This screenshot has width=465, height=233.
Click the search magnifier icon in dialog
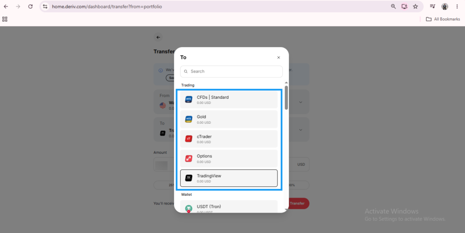(186, 71)
